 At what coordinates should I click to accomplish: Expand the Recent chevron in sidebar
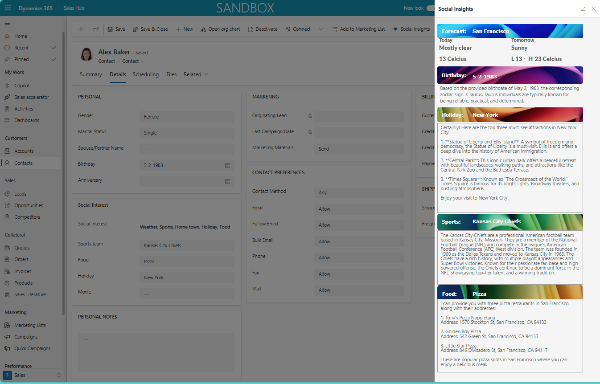53,48
